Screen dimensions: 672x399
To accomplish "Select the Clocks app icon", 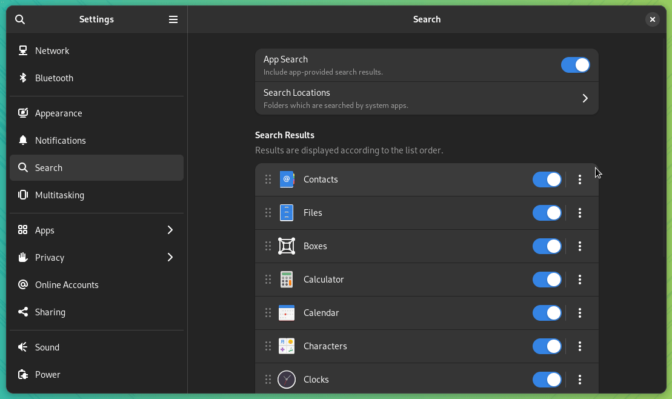I will [287, 380].
